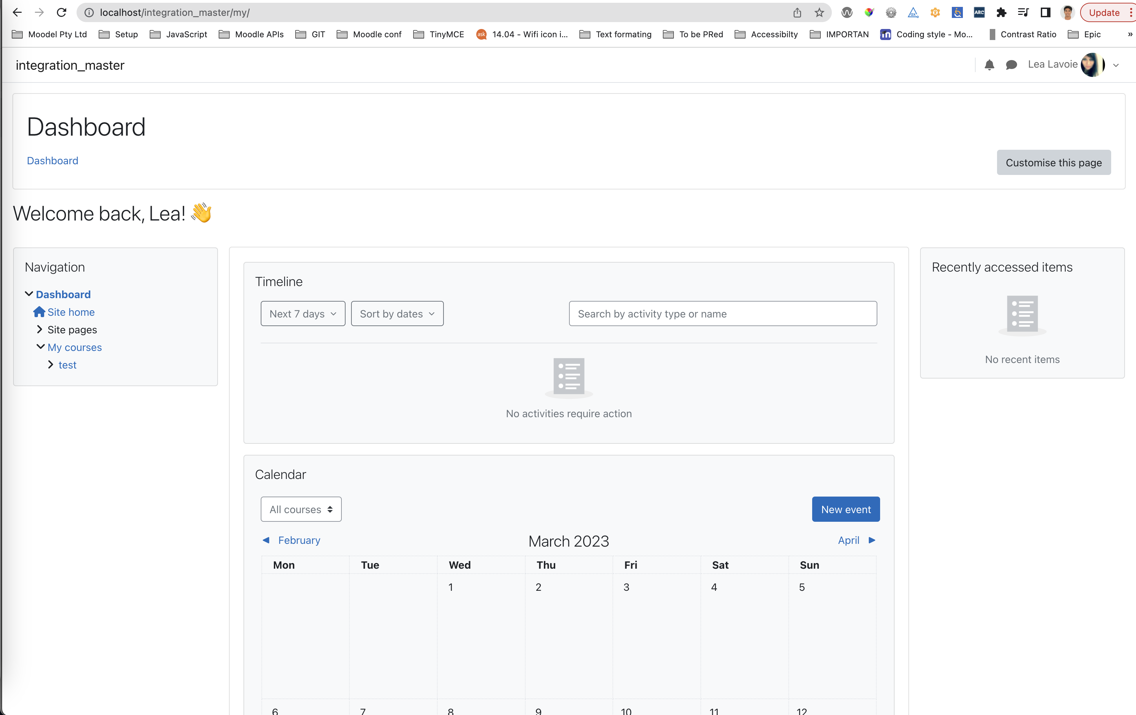The height and width of the screenshot is (715, 1136).
Task: Collapse My courses chevron in Navigation
Action: coord(41,347)
